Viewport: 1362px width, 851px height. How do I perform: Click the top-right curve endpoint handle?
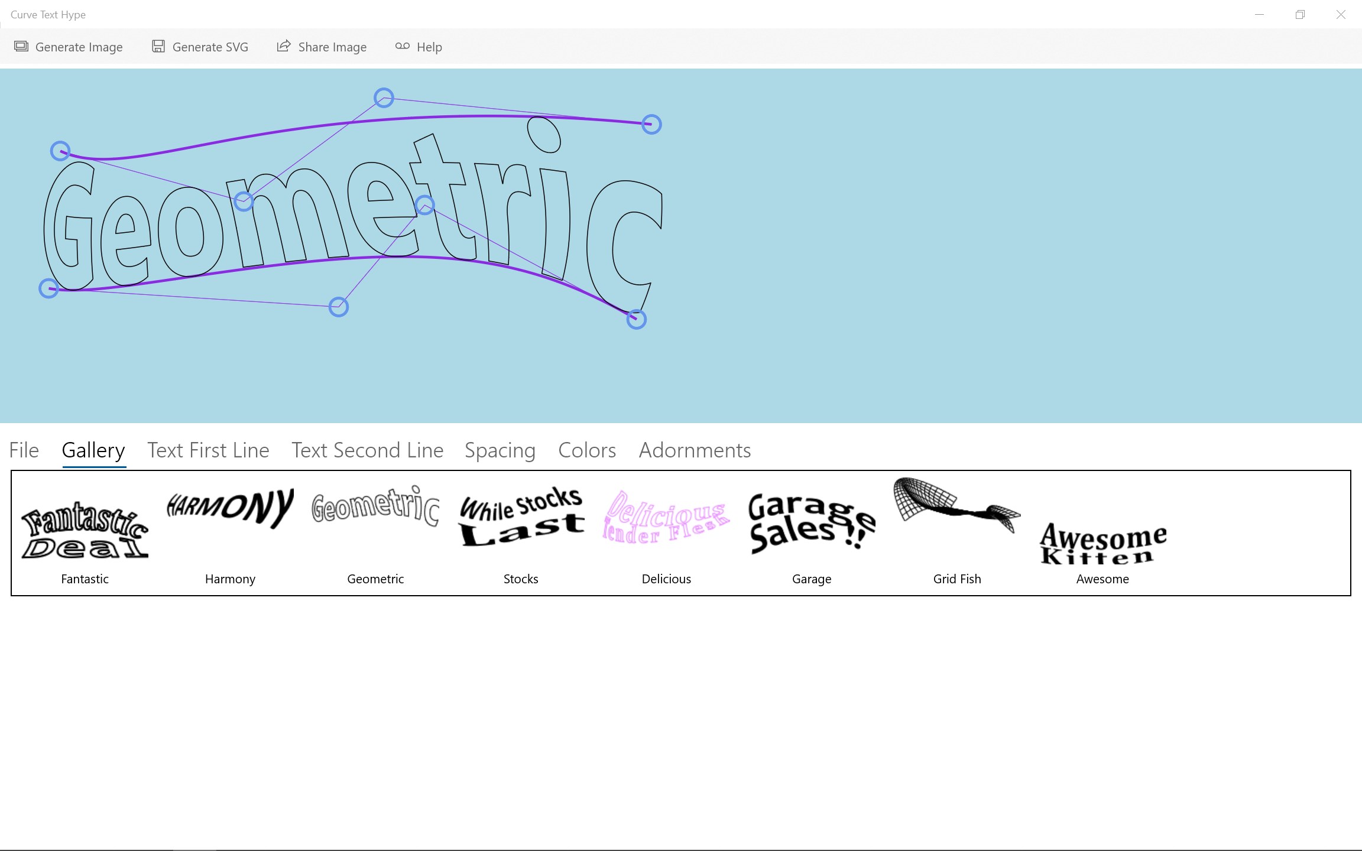point(651,124)
